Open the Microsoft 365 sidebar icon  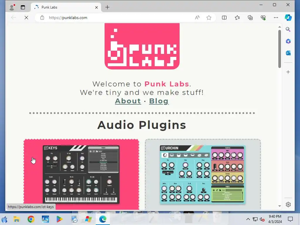click(288, 41)
